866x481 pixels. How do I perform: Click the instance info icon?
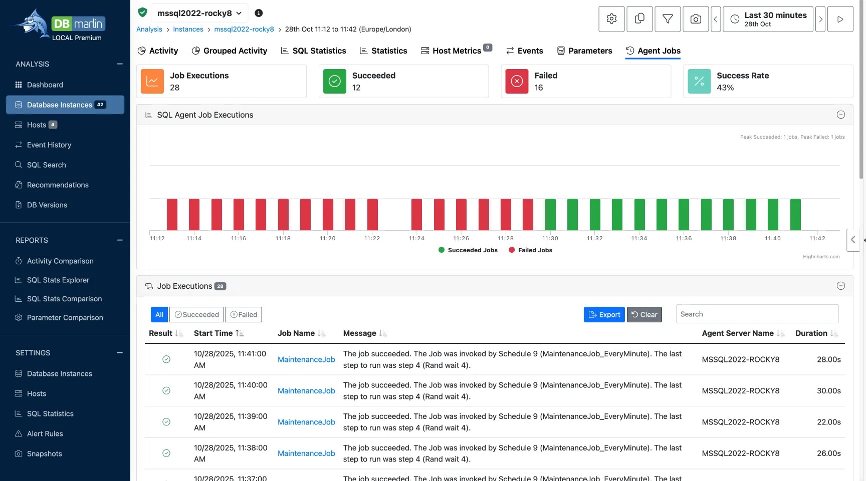click(x=259, y=13)
